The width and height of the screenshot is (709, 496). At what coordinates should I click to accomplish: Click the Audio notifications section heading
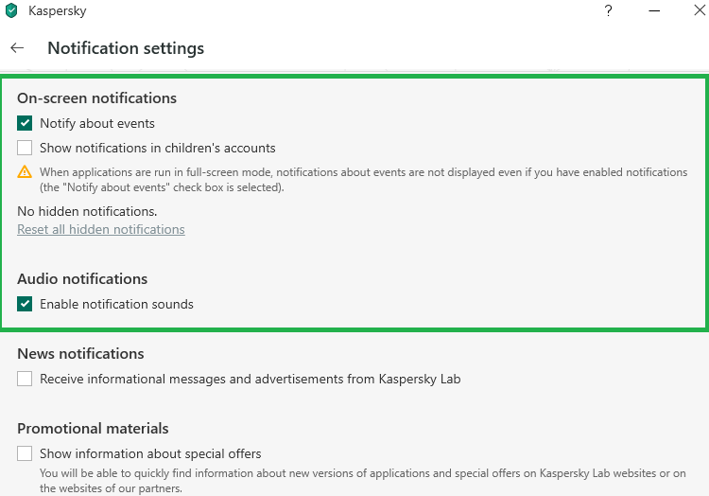pos(82,279)
